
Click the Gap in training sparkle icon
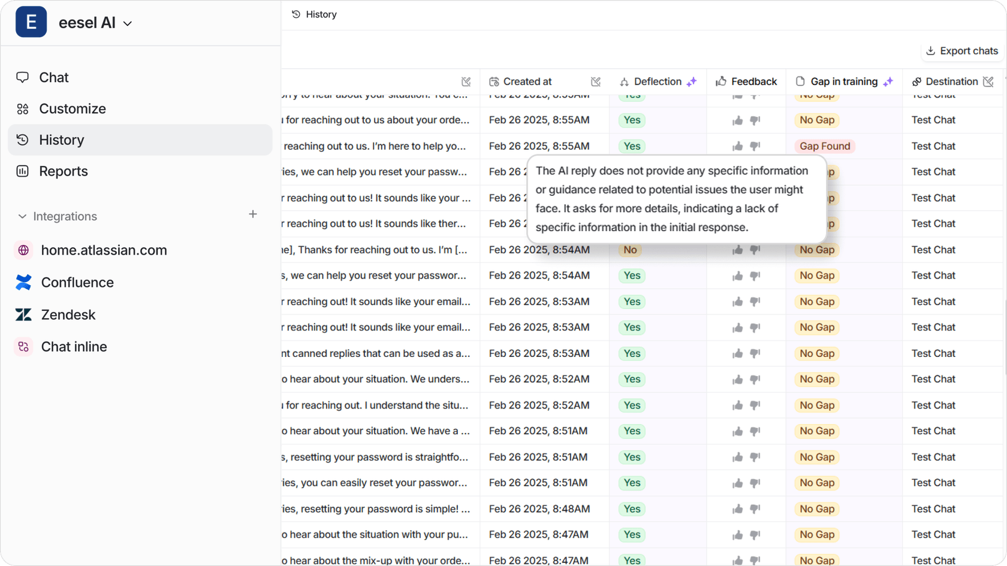[888, 81]
